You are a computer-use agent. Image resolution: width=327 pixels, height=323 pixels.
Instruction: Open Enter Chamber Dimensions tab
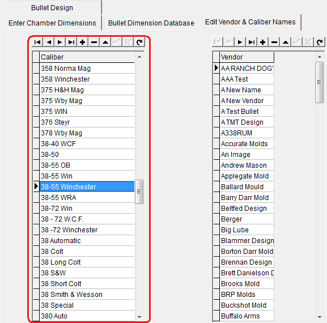pos(52,23)
